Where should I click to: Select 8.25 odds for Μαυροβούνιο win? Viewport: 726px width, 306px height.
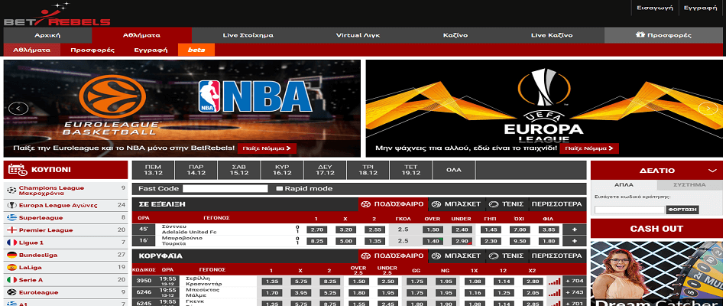click(x=316, y=241)
